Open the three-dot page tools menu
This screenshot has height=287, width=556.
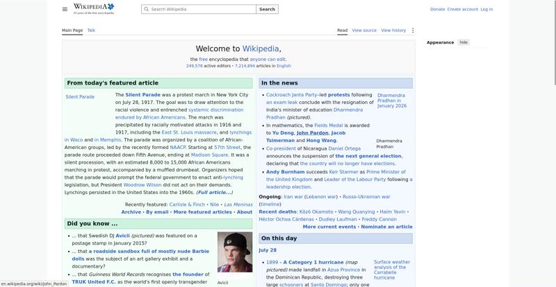click(x=412, y=31)
